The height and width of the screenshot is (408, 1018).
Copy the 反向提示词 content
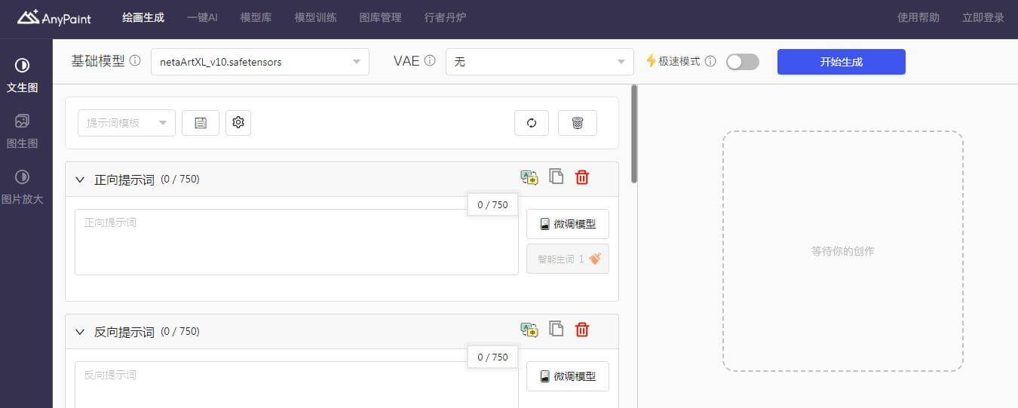[557, 330]
